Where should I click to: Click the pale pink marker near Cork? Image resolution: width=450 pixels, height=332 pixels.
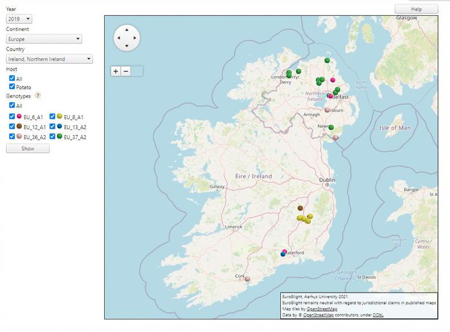click(x=247, y=279)
